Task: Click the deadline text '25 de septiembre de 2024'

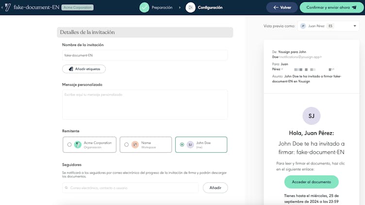Action: point(312,199)
